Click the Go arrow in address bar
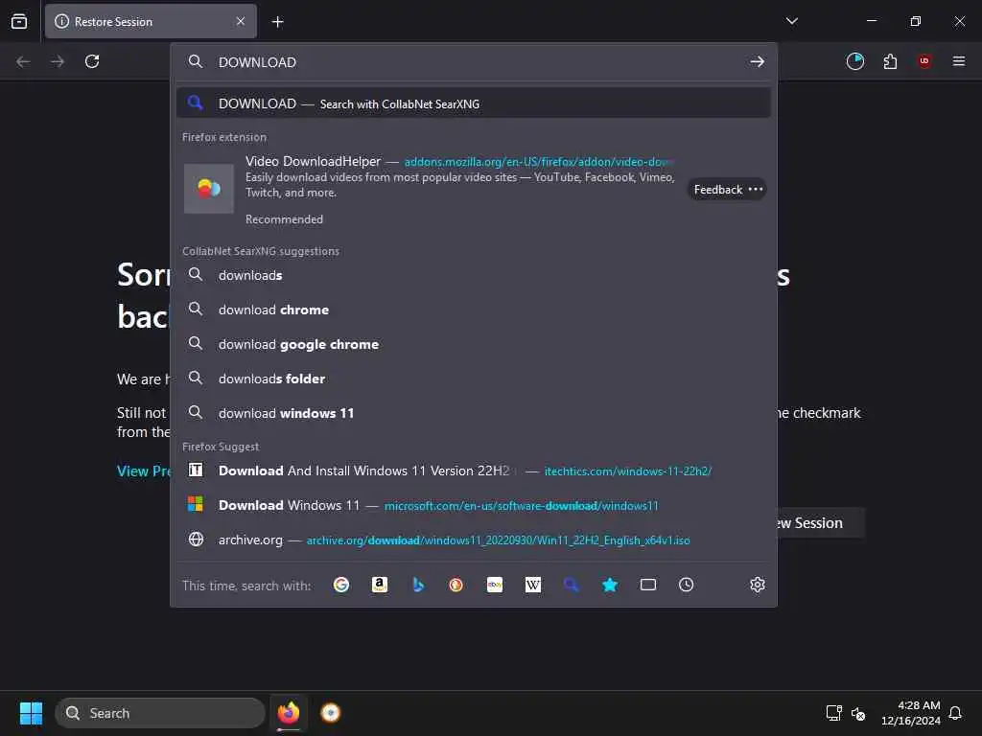982x736 pixels. click(758, 61)
